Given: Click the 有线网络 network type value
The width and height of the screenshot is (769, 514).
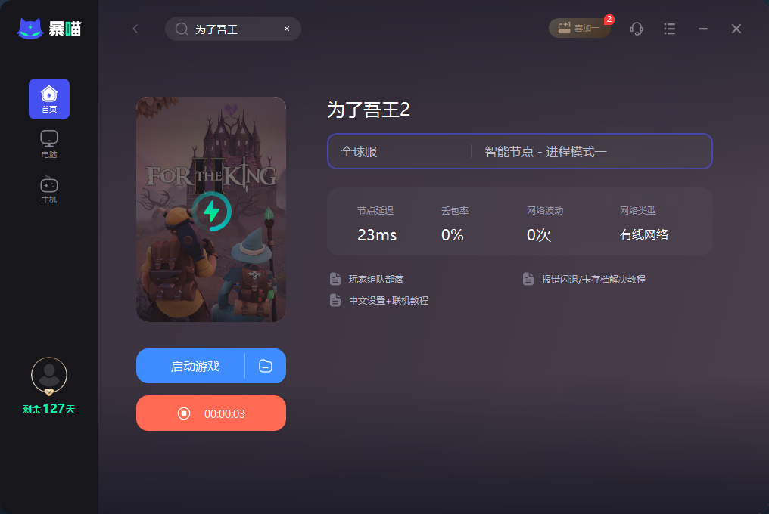Looking at the screenshot, I should coord(644,235).
